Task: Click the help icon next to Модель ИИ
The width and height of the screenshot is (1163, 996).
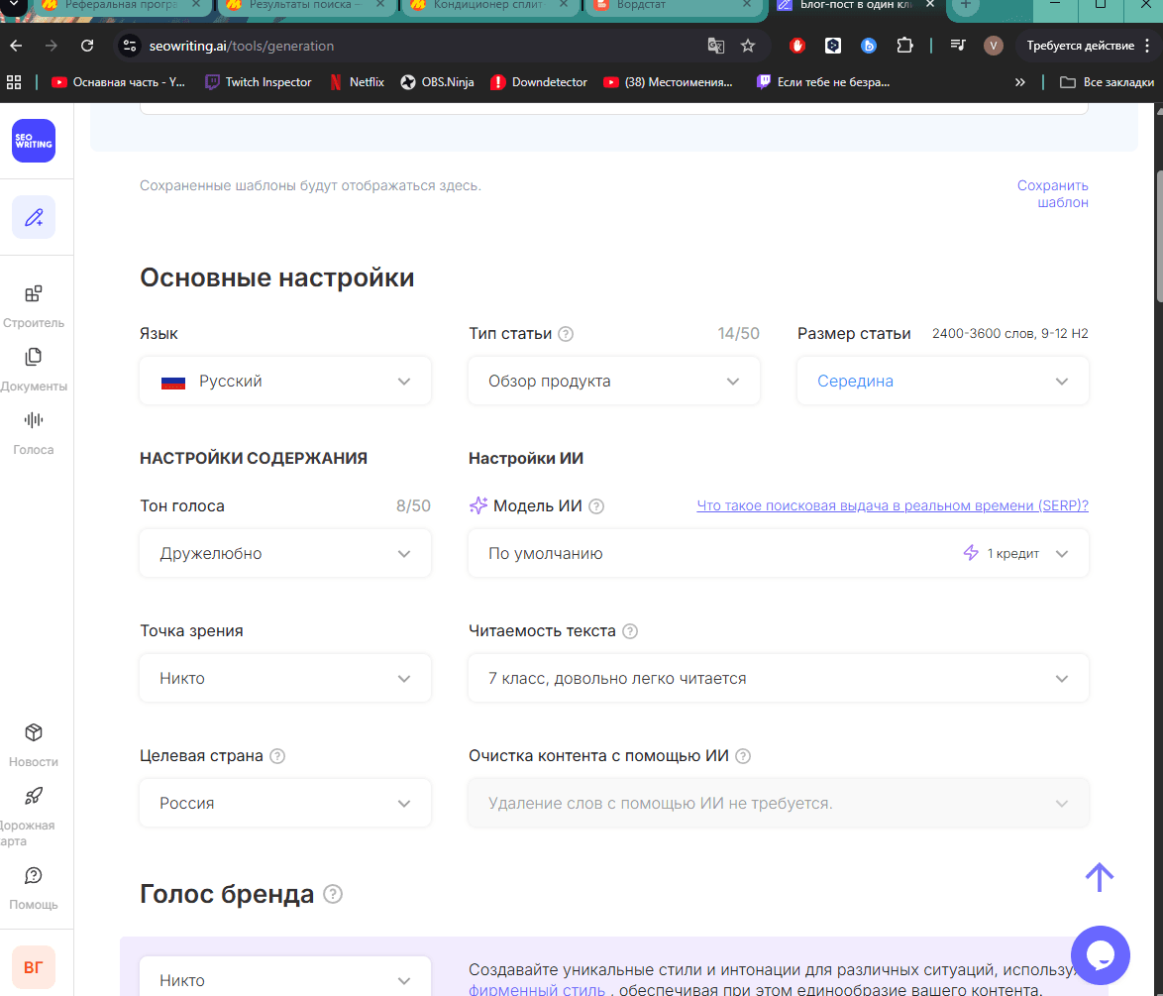Action: tap(596, 506)
